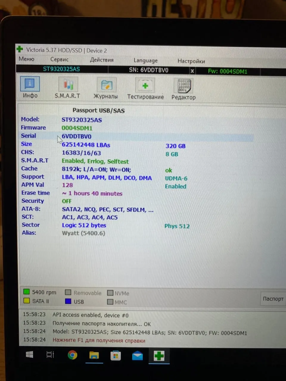Select the CHS value 16383/16/63
Screen dimensions: 286x381
[81, 153]
